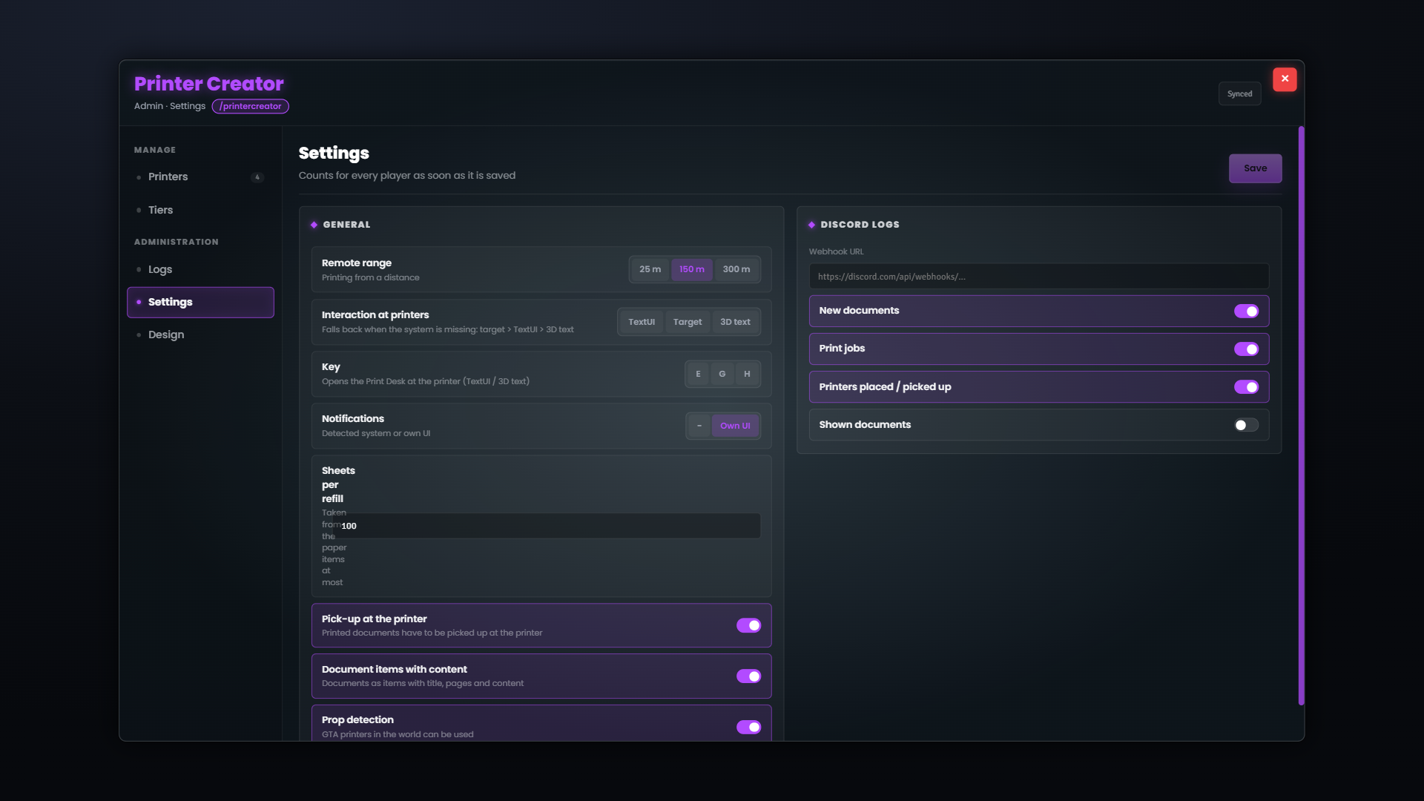Set remote range to 25 m
Viewport: 1424px width, 801px height.
pyautogui.click(x=650, y=269)
